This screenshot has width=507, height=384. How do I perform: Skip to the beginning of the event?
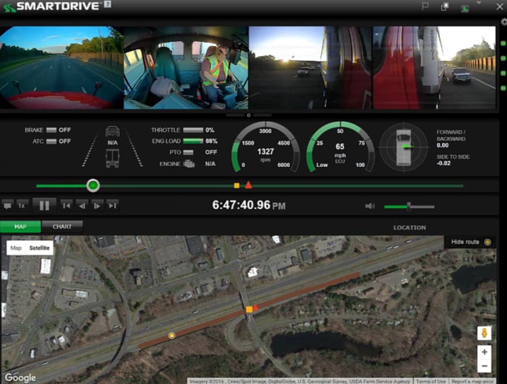tap(66, 205)
